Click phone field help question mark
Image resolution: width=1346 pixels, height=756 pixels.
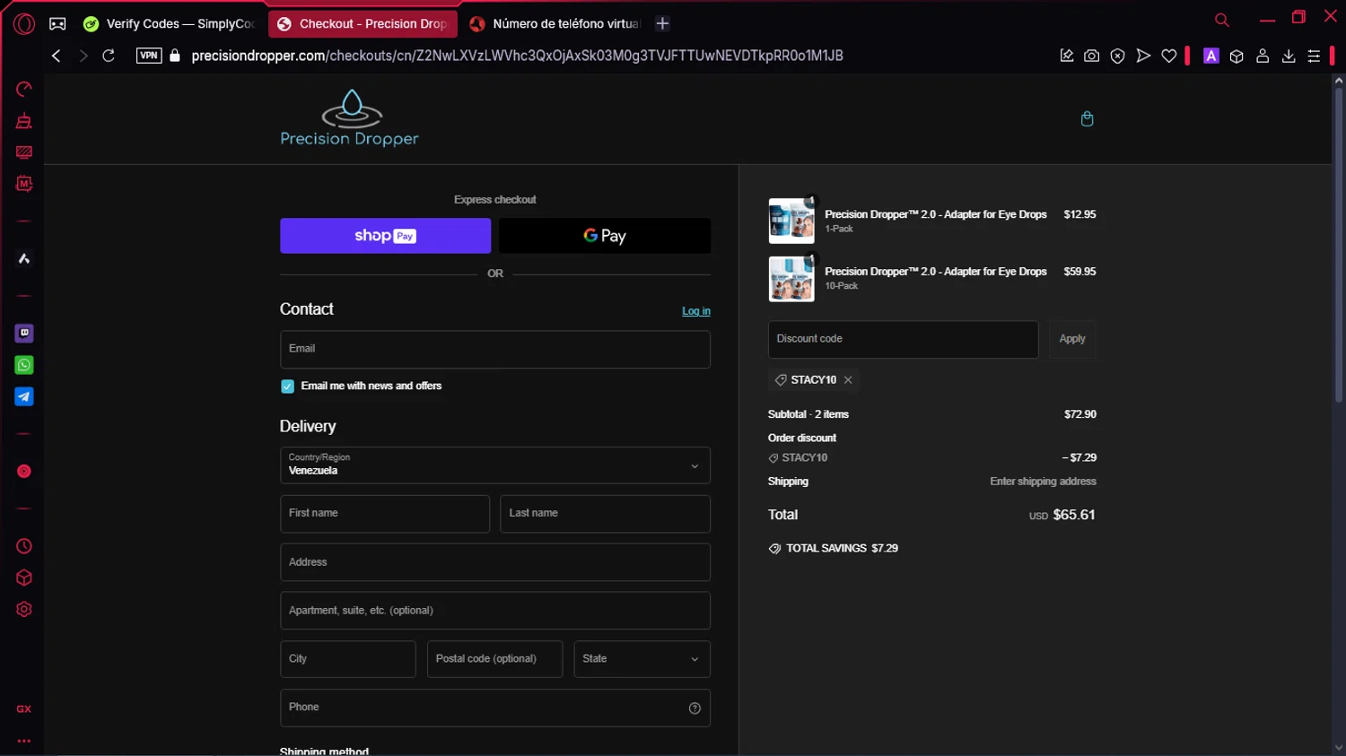tap(695, 708)
